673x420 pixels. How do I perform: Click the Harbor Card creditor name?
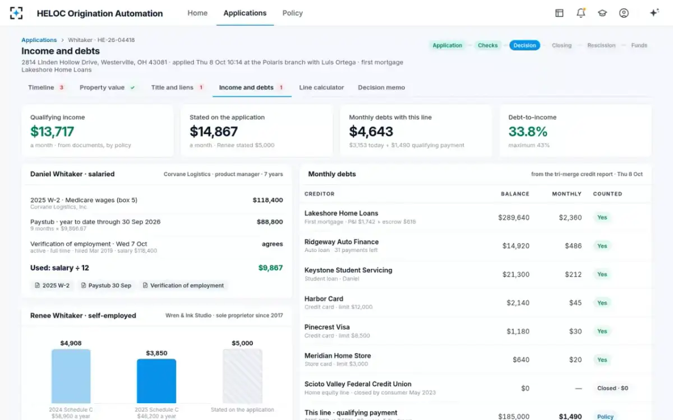(324, 299)
